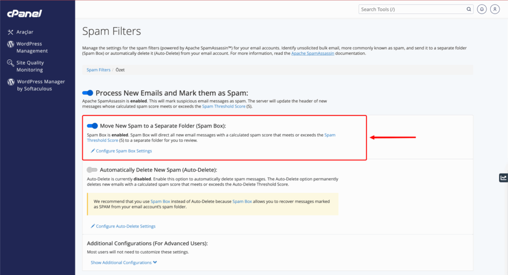Toggle Process New Emails and Mark as Spam
This screenshot has height=275, width=508.
(87, 93)
